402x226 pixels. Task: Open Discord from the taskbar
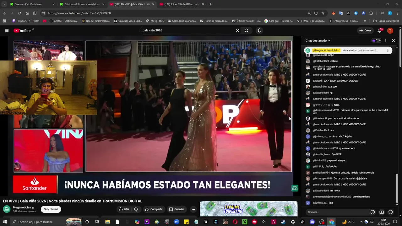tap(312, 222)
